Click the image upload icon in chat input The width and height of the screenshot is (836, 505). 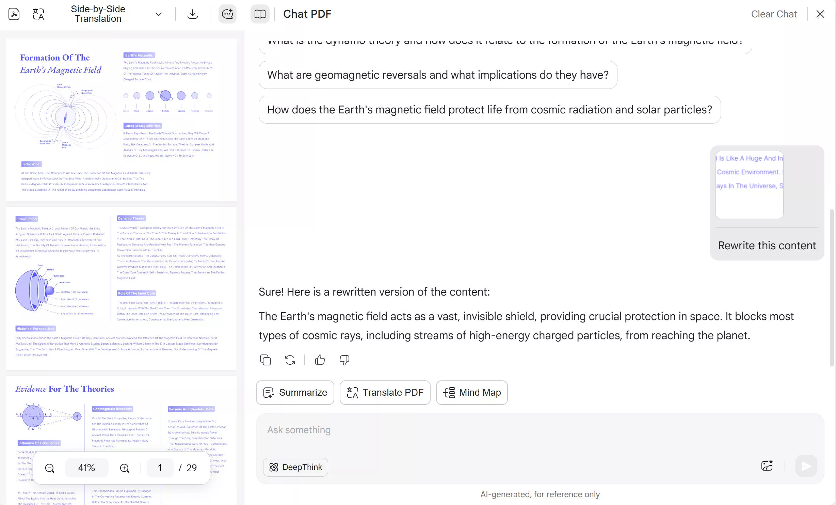(x=767, y=466)
